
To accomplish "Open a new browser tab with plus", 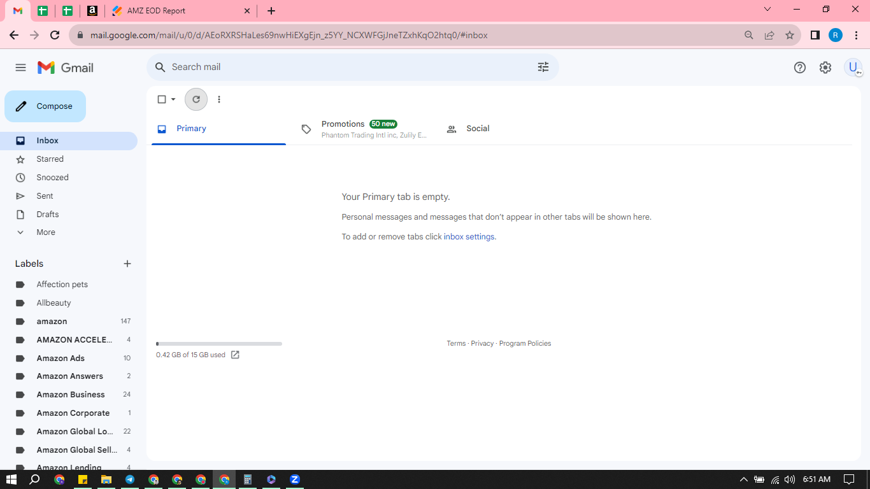I will tap(271, 11).
